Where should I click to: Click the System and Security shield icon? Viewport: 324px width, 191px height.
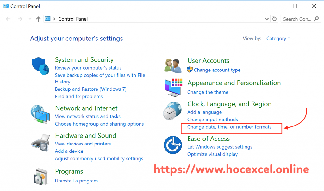coord(40,66)
